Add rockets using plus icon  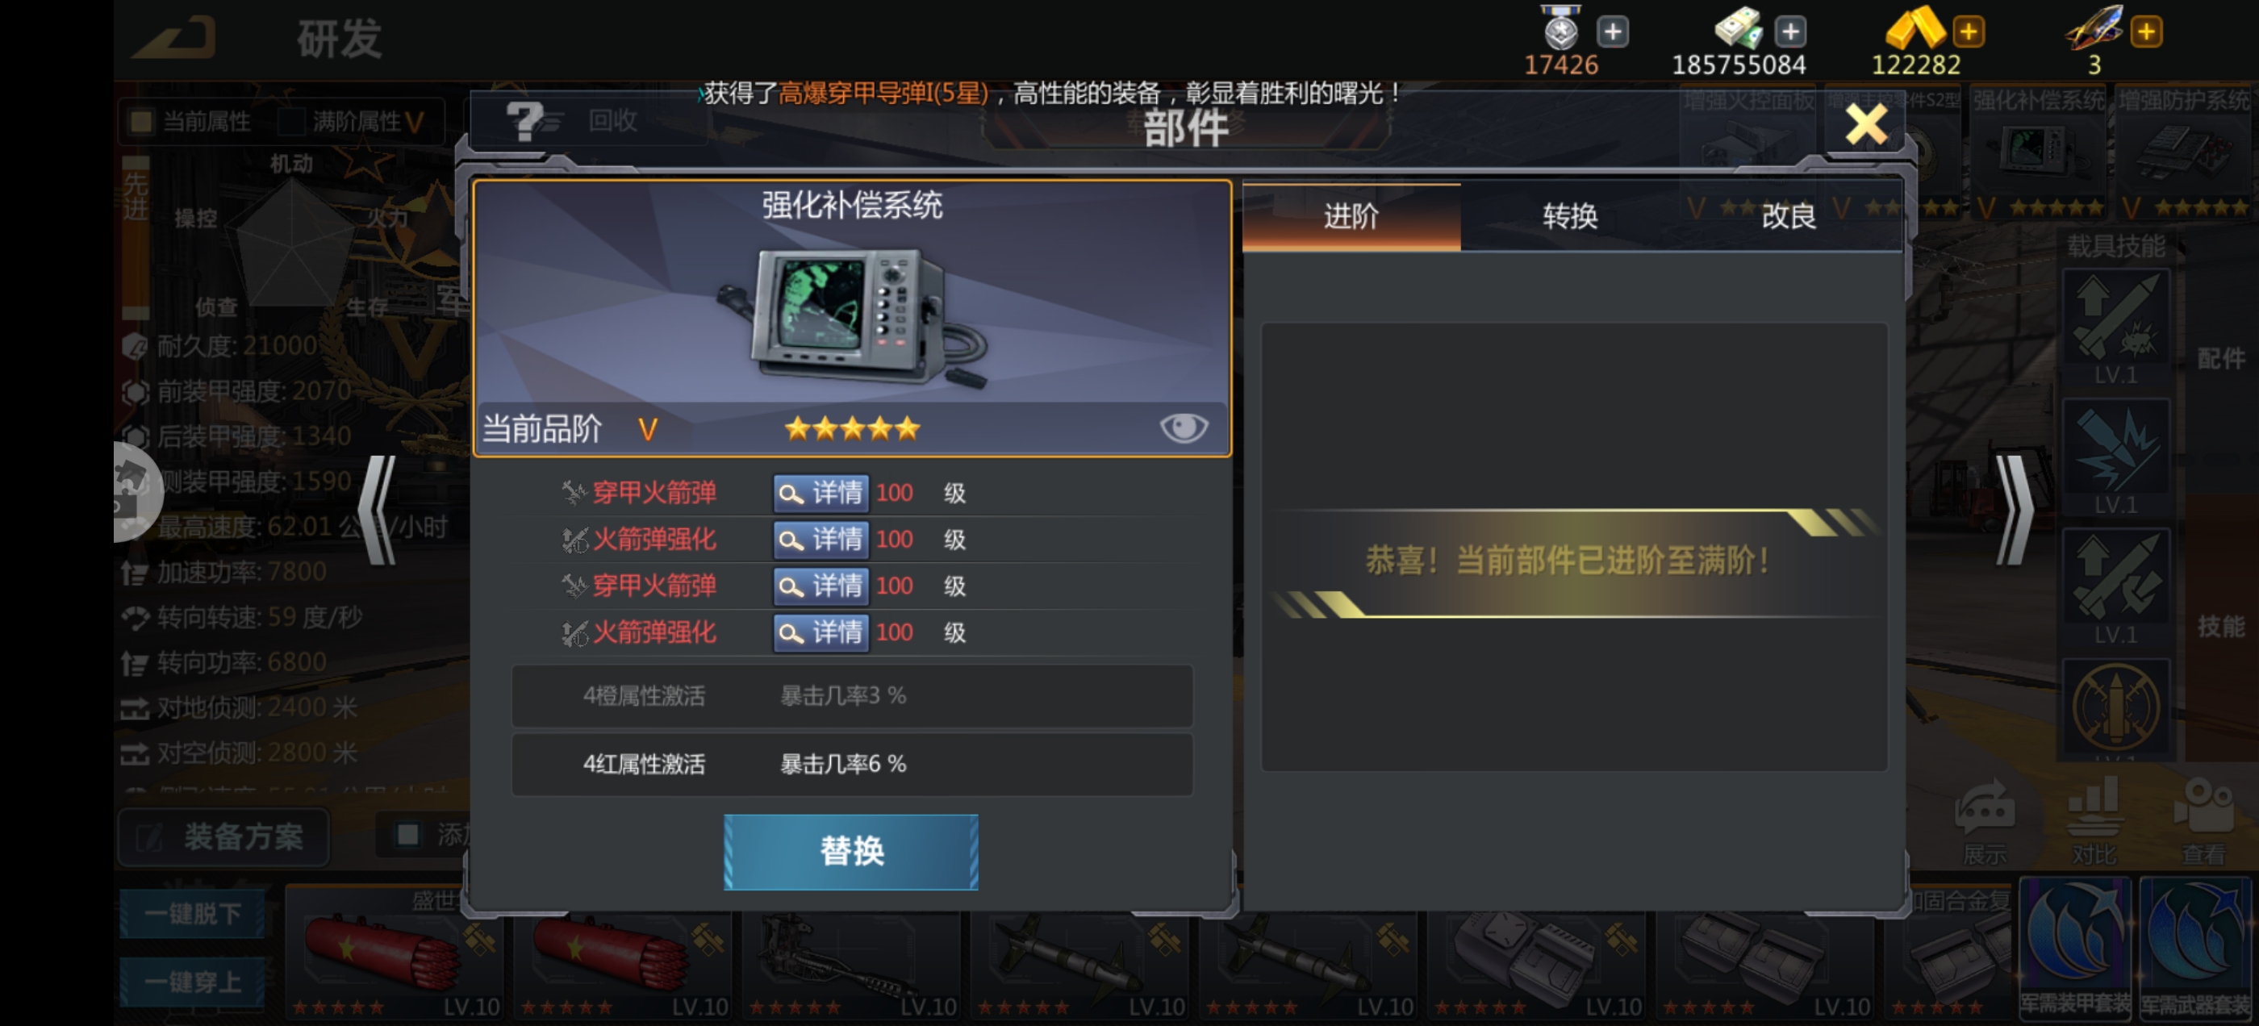tap(2146, 32)
